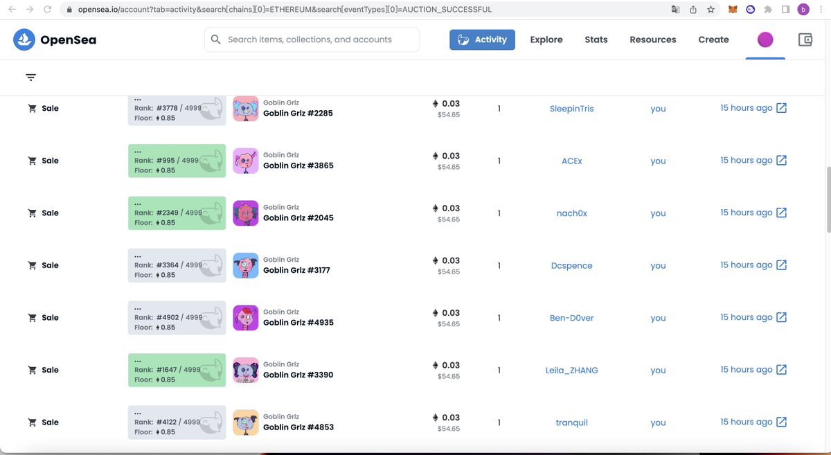Viewport: 831px width, 455px height.
Task: Click '15 hours ago' in tranquil row
Action: point(746,422)
